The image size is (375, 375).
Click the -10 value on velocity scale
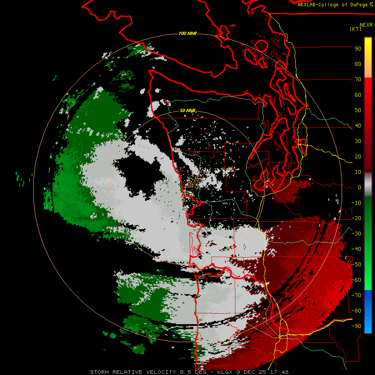[x=356, y=203]
